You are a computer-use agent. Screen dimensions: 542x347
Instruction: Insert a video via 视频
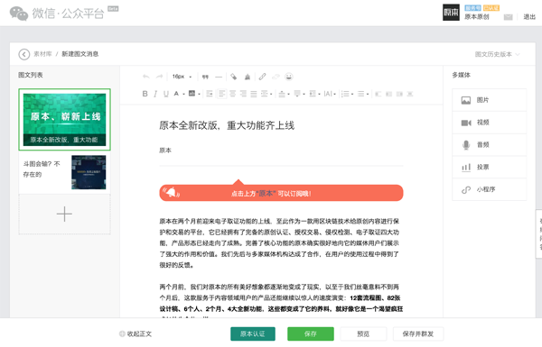click(x=490, y=123)
